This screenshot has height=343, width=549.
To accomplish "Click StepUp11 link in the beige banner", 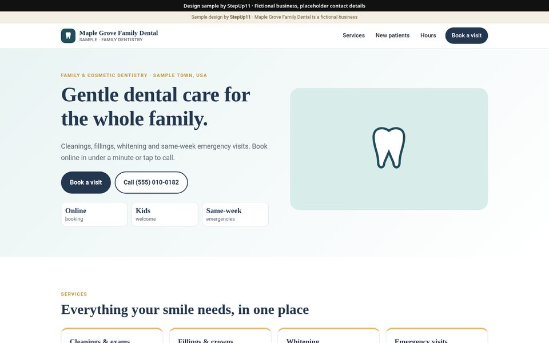I will click(240, 17).
